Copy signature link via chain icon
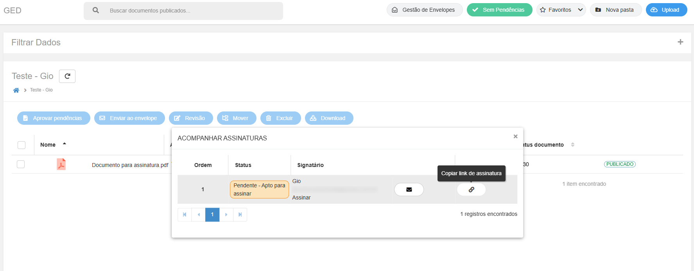 pos(472,190)
